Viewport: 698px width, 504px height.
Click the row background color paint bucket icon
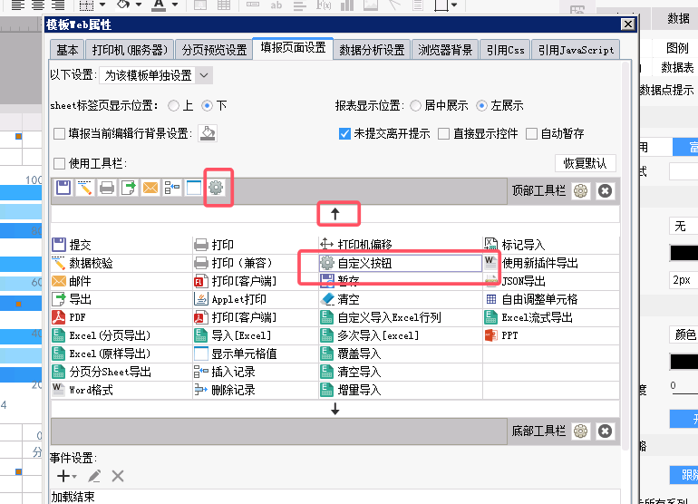pos(208,133)
